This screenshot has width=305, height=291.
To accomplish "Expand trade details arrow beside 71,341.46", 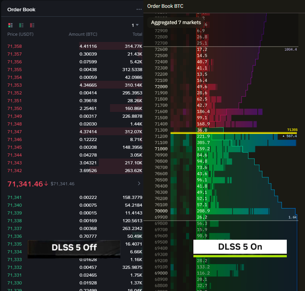I will pyautogui.click(x=139, y=183).
